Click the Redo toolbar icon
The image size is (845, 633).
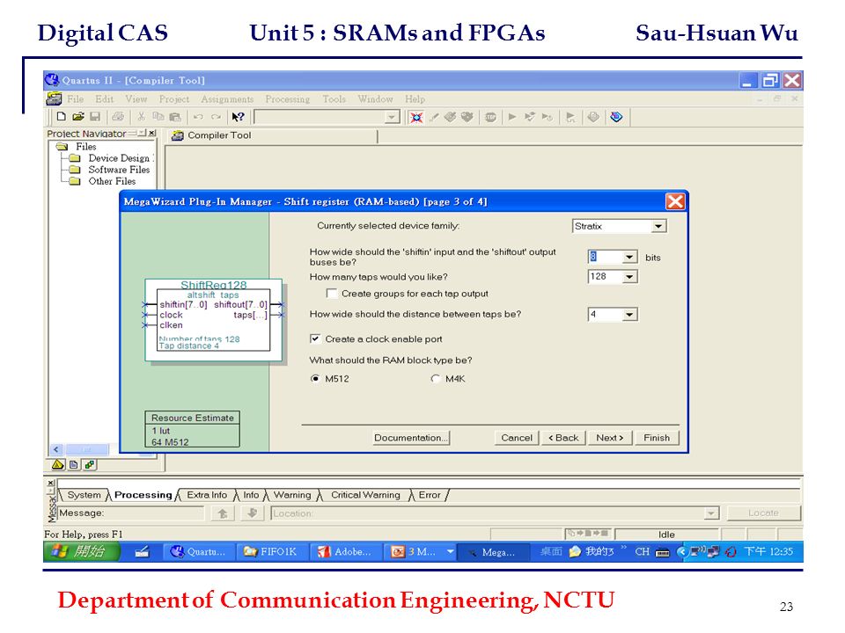coord(216,116)
